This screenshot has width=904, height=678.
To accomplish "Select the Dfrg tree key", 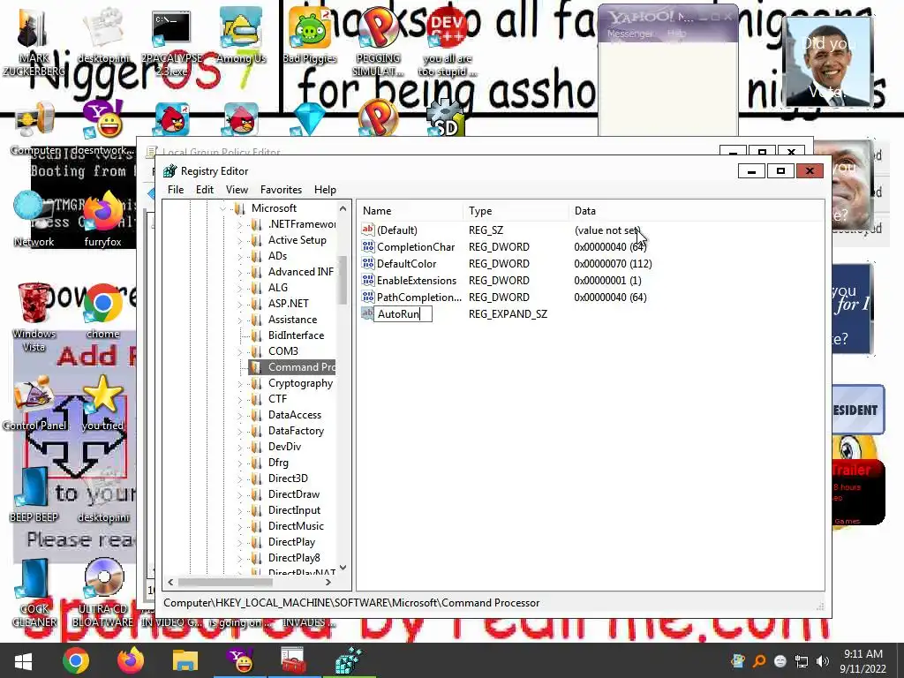I will point(278,463).
